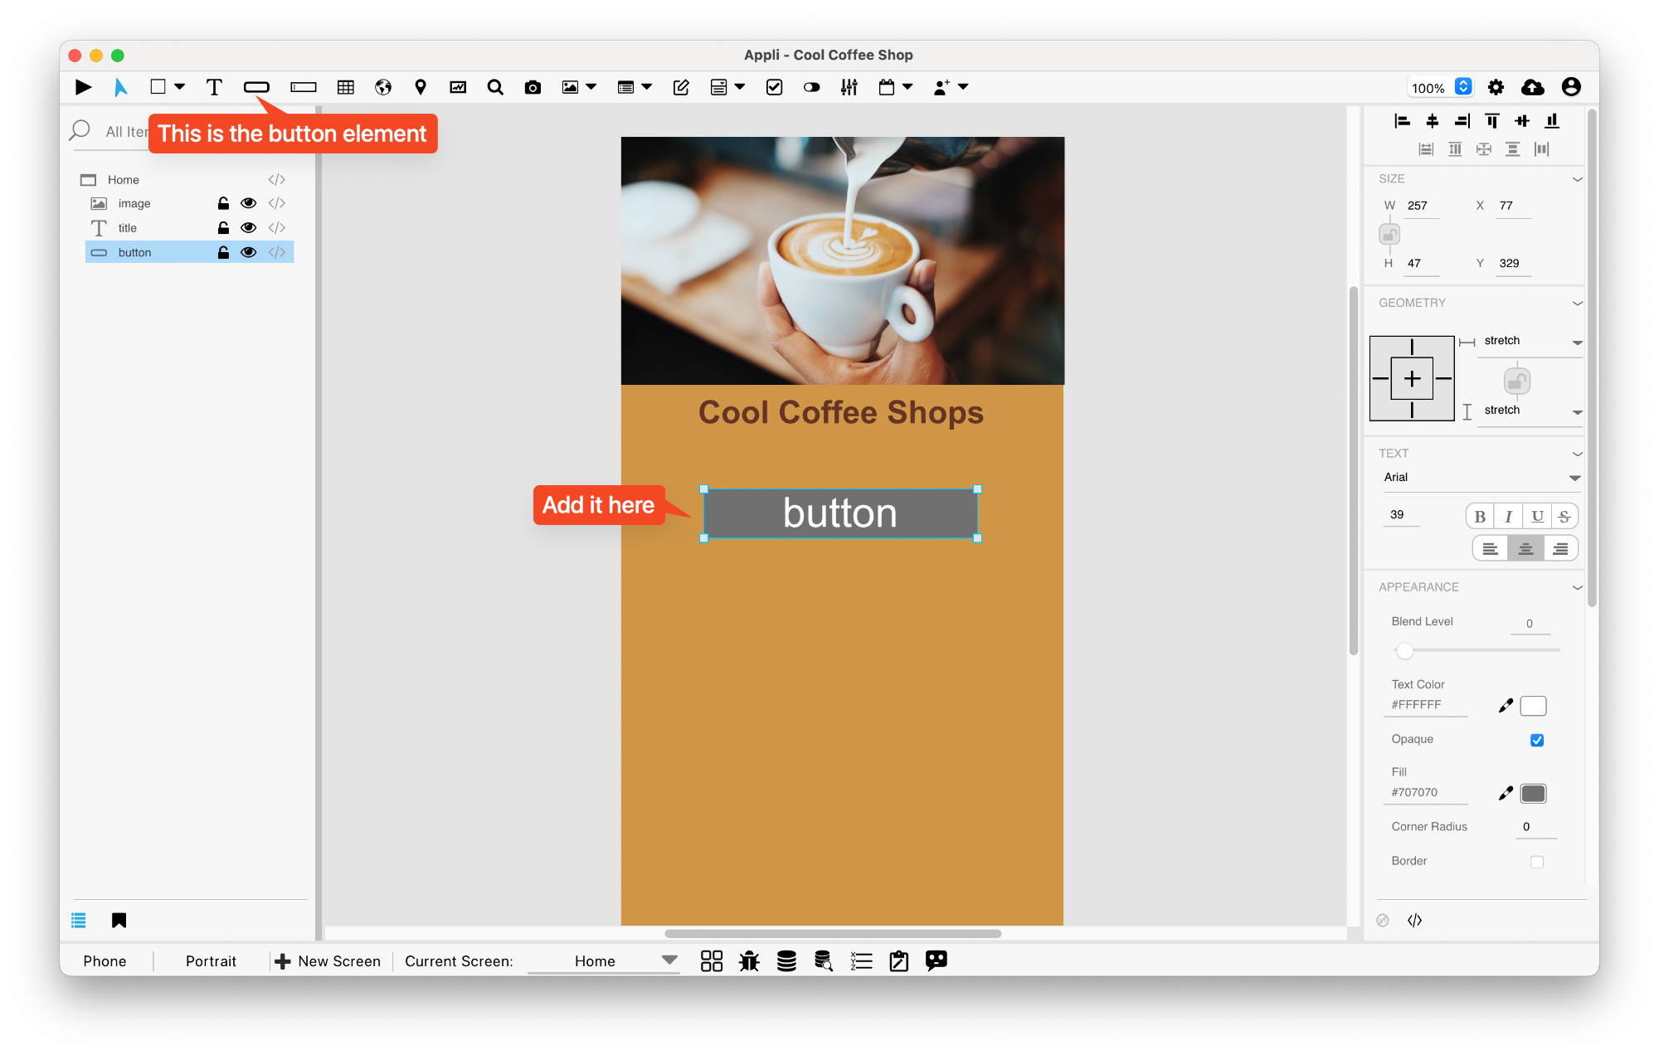Select the Camera tool in toolbar

[x=533, y=87]
